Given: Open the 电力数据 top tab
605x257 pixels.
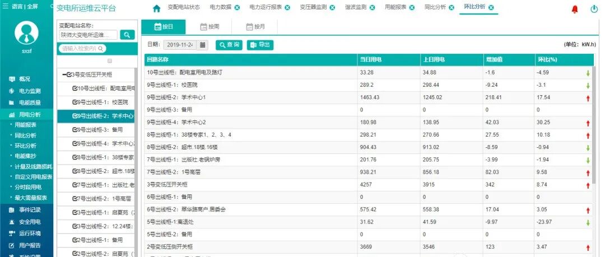Looking at the screenshot, I should coord(221,7).
